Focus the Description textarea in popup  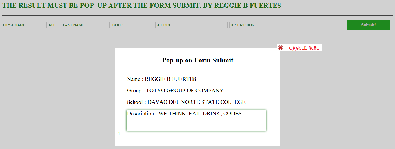click(x=196, y=121)
